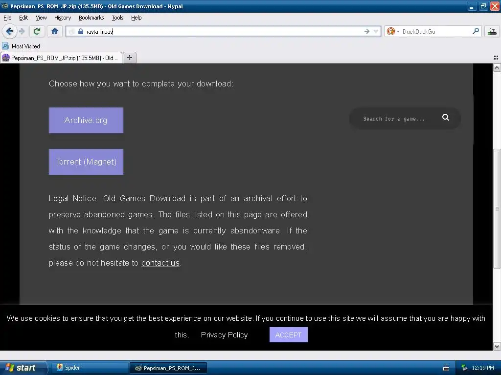Open the Windows start menu

pyautogui.click(x=23, y=368)
